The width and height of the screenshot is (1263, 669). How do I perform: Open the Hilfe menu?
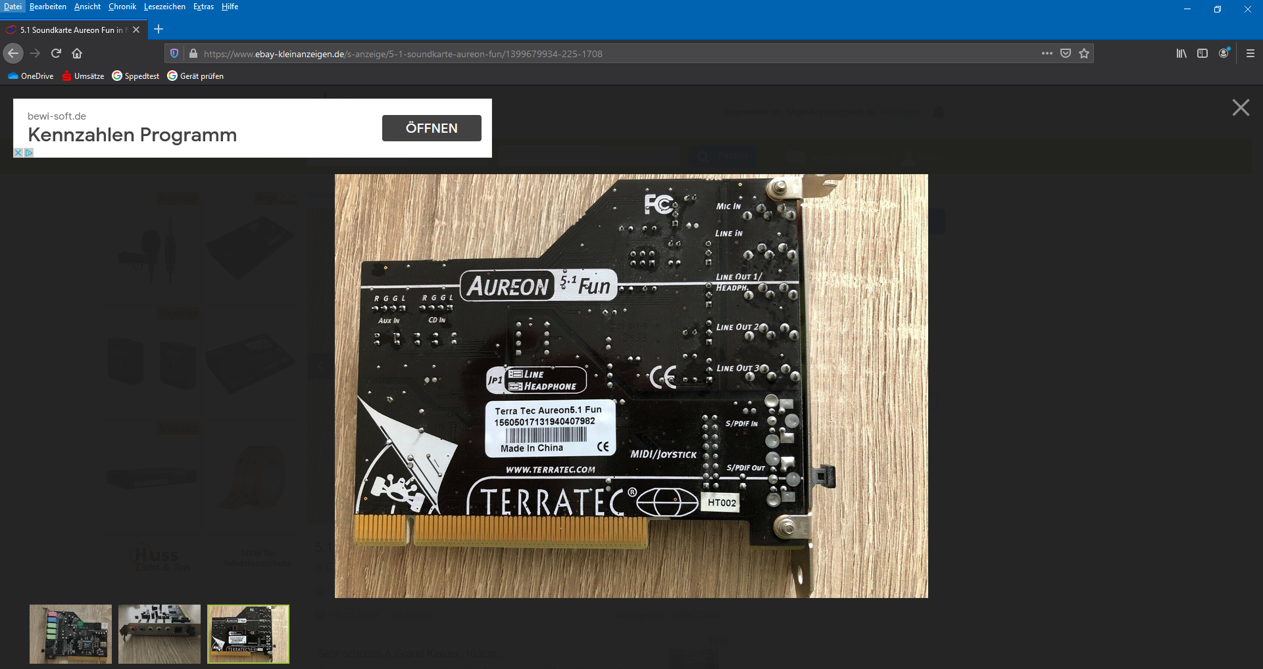(x=230, y=7)
